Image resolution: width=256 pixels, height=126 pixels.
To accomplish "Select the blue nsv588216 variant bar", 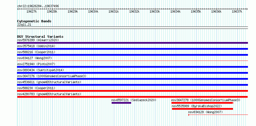I will tap(132, 55).
